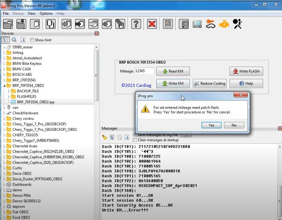Close the Devices panel with red X
The image size is (282, 220).
tap(97, 33)
